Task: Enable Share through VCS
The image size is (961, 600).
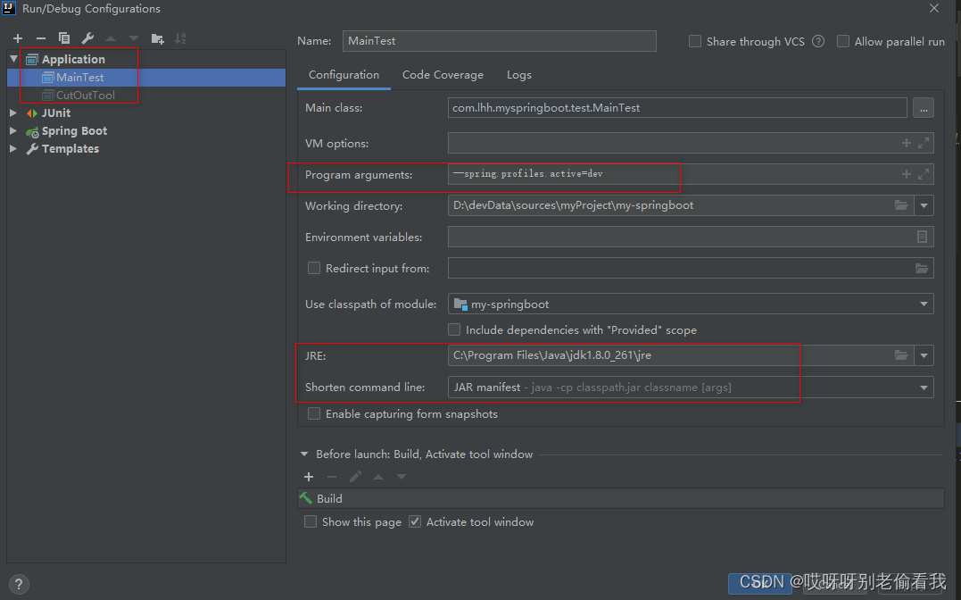Action: 695,41
